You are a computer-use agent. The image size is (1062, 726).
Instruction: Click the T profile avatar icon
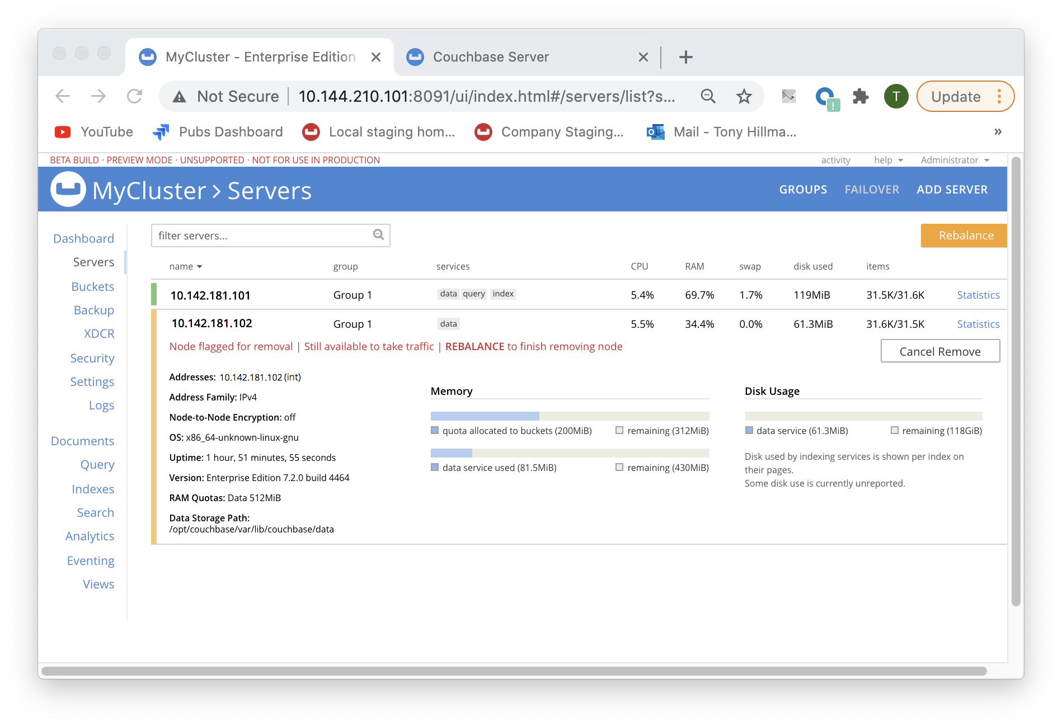tap(896, 97)
